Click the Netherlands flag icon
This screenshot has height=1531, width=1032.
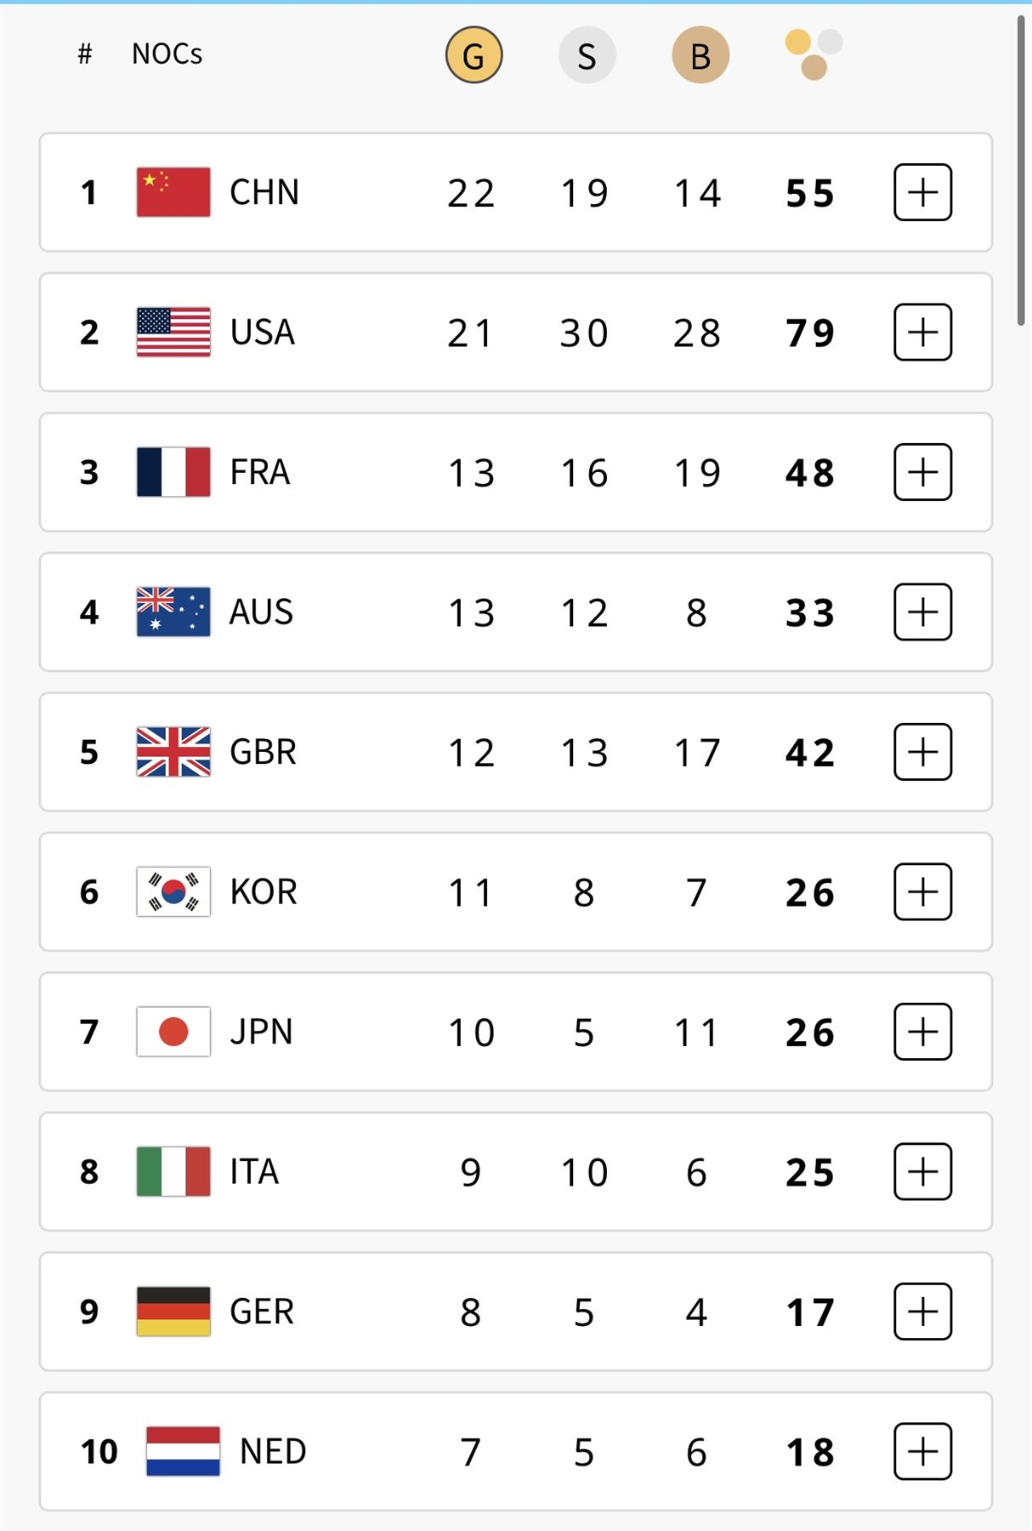pyautogui.click(x=183, y=1451)
